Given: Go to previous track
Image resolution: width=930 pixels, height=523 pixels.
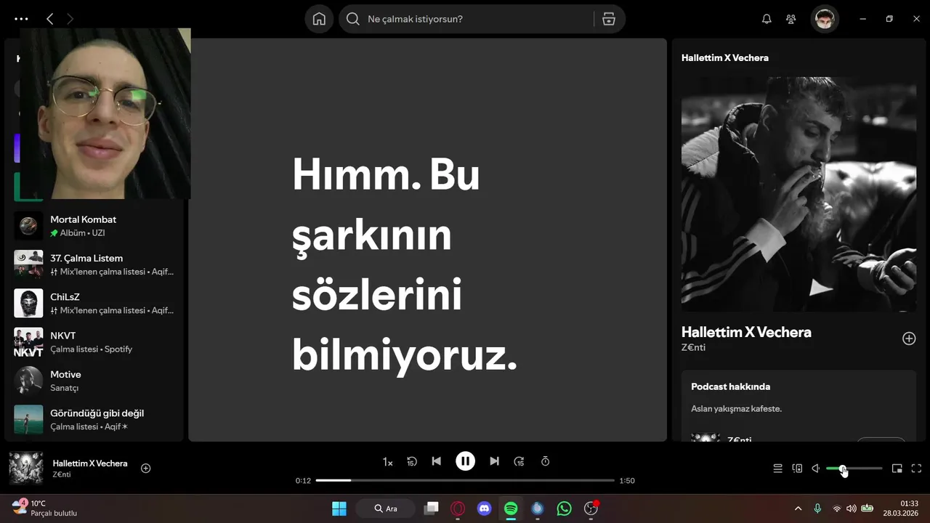Looking at the screenshot, I should [x=436, y=461].
